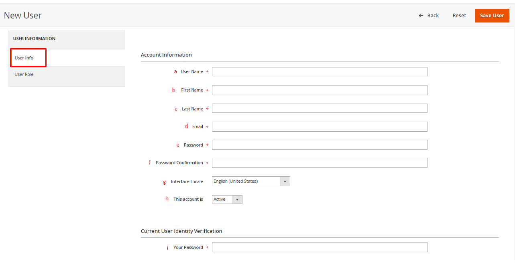Click the Interface Locale label

187,181
